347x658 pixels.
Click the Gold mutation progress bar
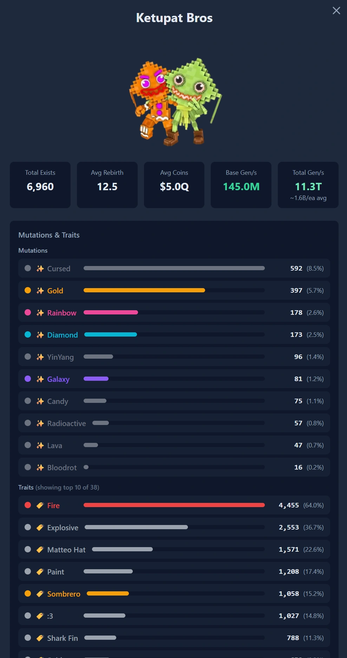click(x=174, y=290)
